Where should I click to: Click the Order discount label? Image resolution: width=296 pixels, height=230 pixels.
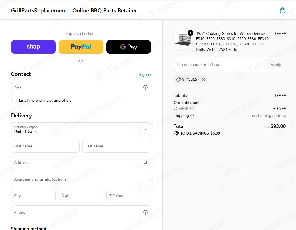tap(186, 103)
